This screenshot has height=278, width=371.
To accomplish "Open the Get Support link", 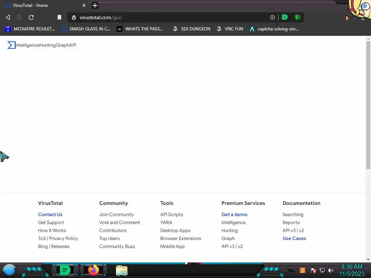I will 51,223.
